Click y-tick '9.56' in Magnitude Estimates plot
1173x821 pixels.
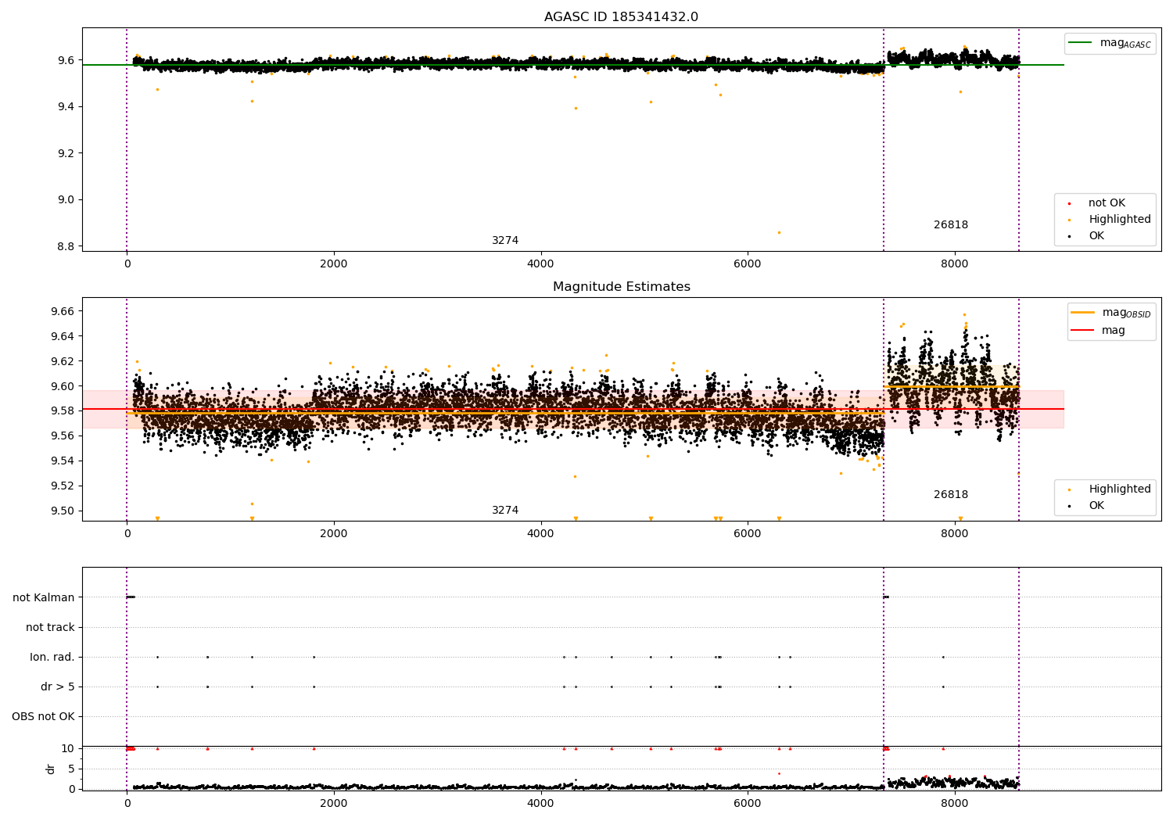[63, 436]
